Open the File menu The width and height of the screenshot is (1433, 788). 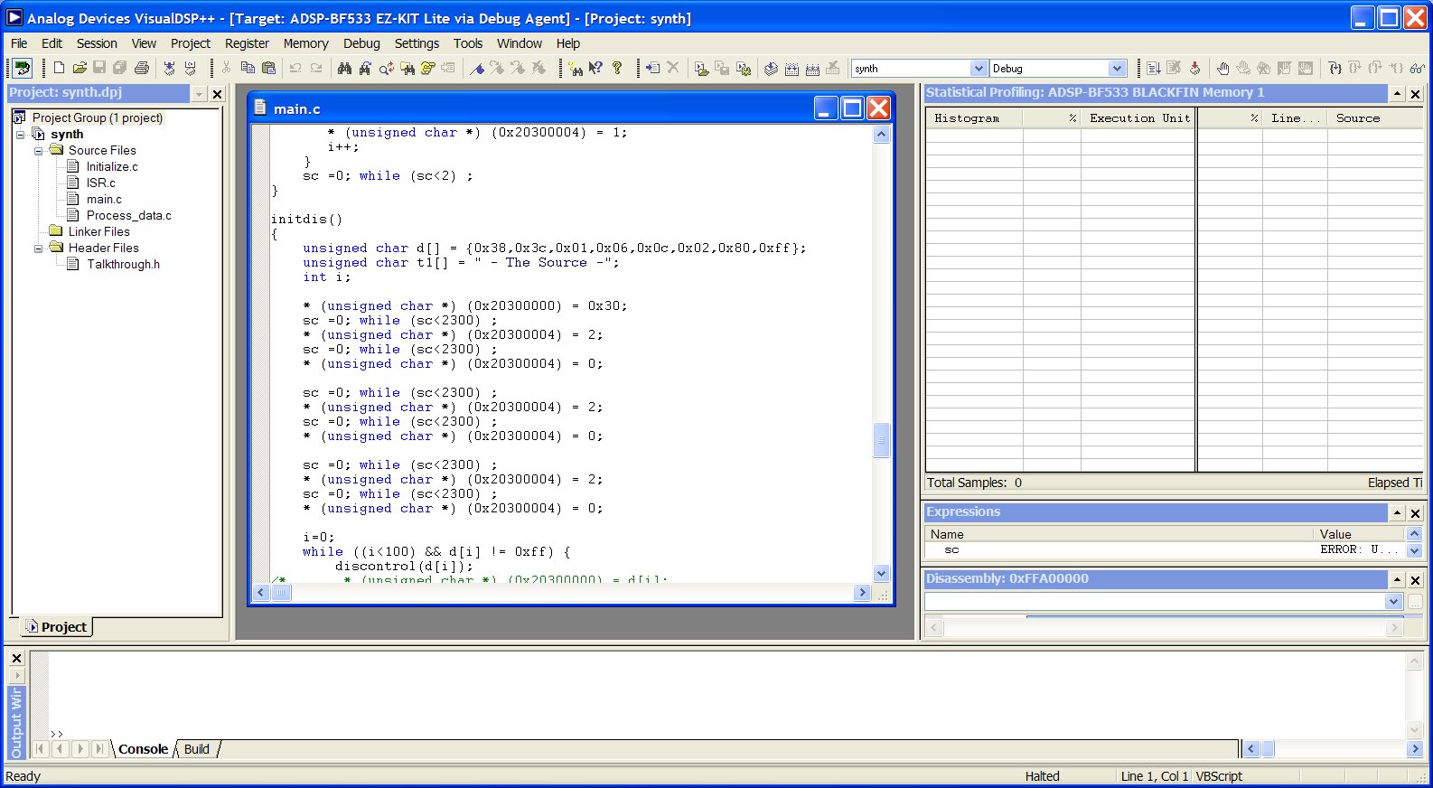tap(19, 43)
